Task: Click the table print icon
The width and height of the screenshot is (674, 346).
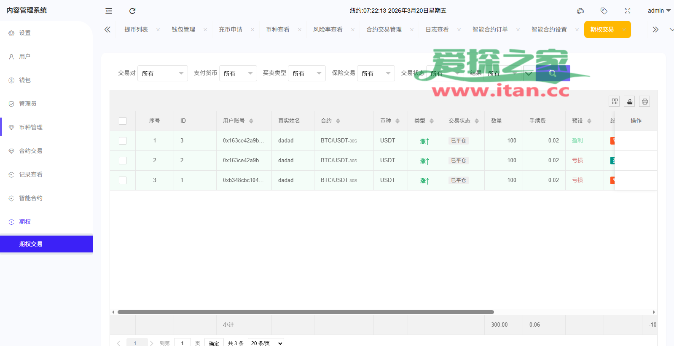Action: 645,101
